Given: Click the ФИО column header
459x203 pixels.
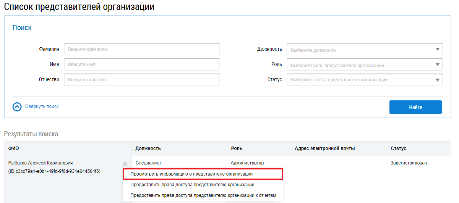Looking at the screenshot, I should [x=14, y=148].
